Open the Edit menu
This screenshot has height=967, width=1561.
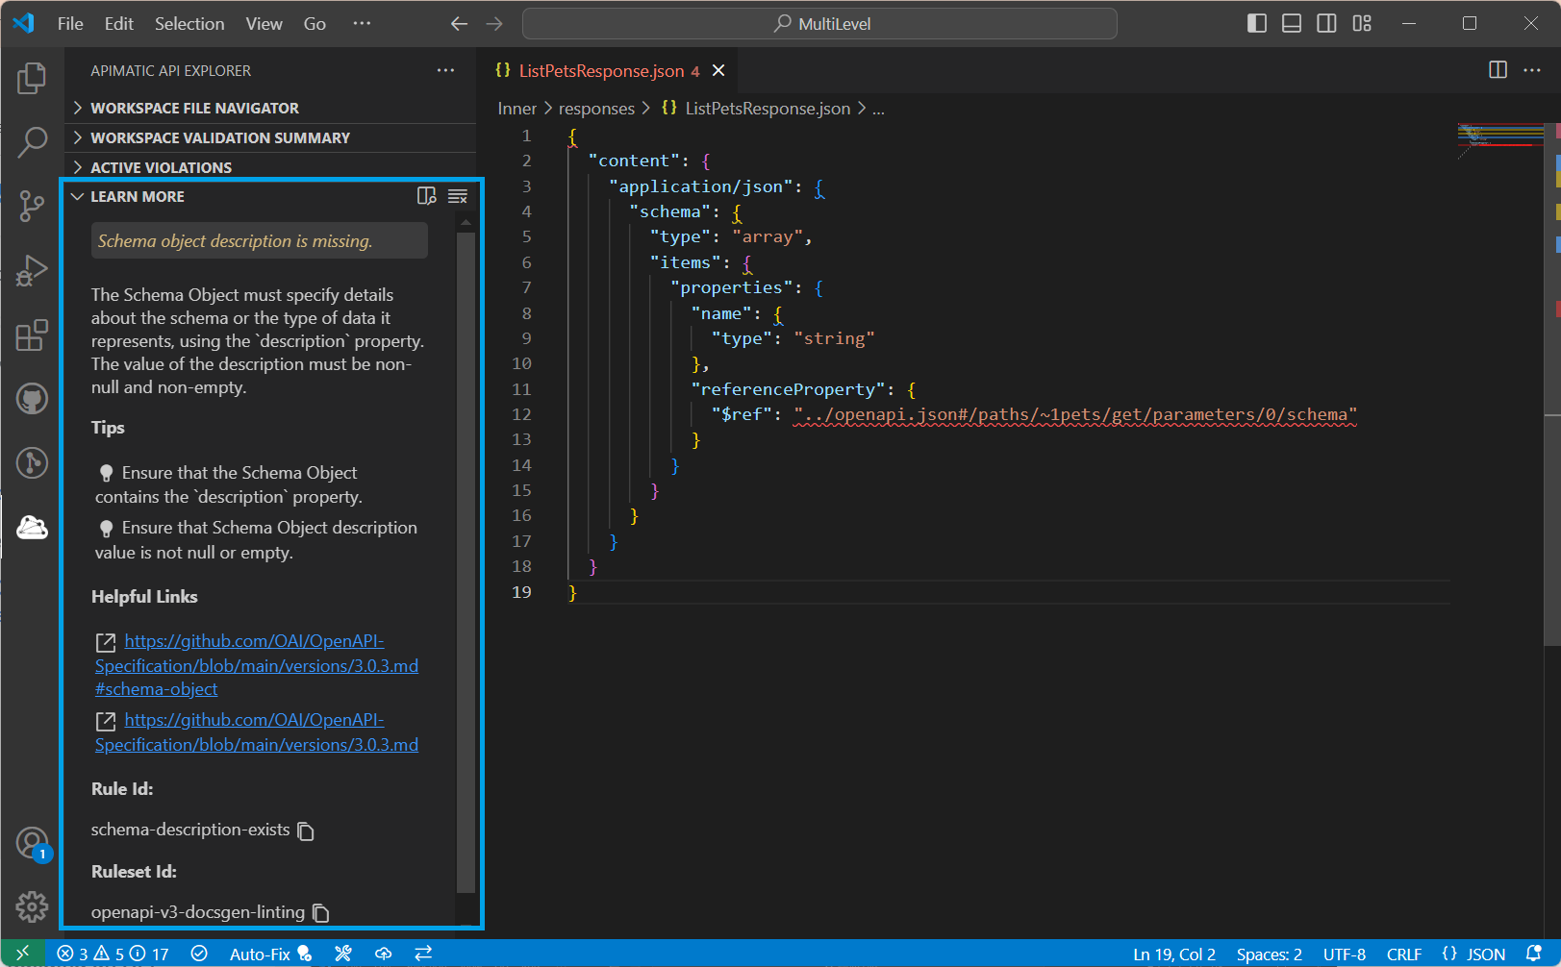click(119, 24)
